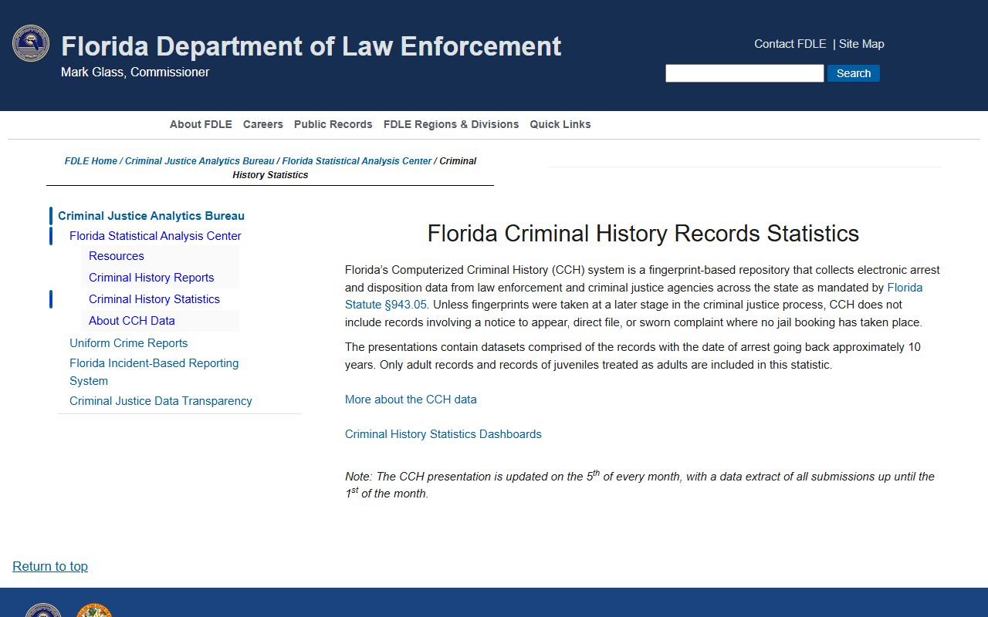The width and height of the screenshot is (988, 617).
Task: Click the Mark Glass, Commissioner text
Action: (x=135, y=72)
